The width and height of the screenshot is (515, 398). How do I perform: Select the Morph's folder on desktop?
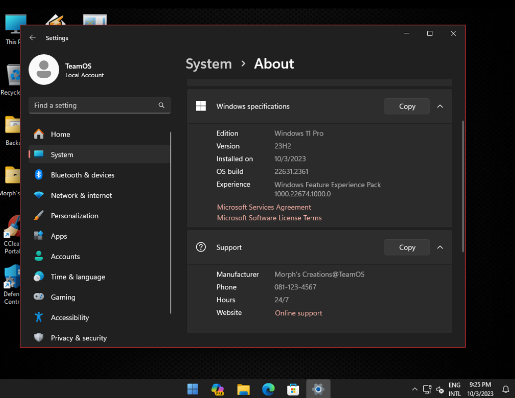point(11,181)
